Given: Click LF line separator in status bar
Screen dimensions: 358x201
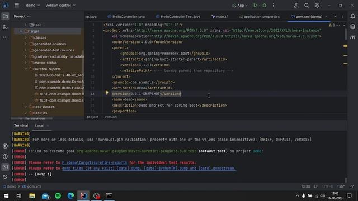Looking at the screenshot, I should pyautogui.click(x=315, y=186).
